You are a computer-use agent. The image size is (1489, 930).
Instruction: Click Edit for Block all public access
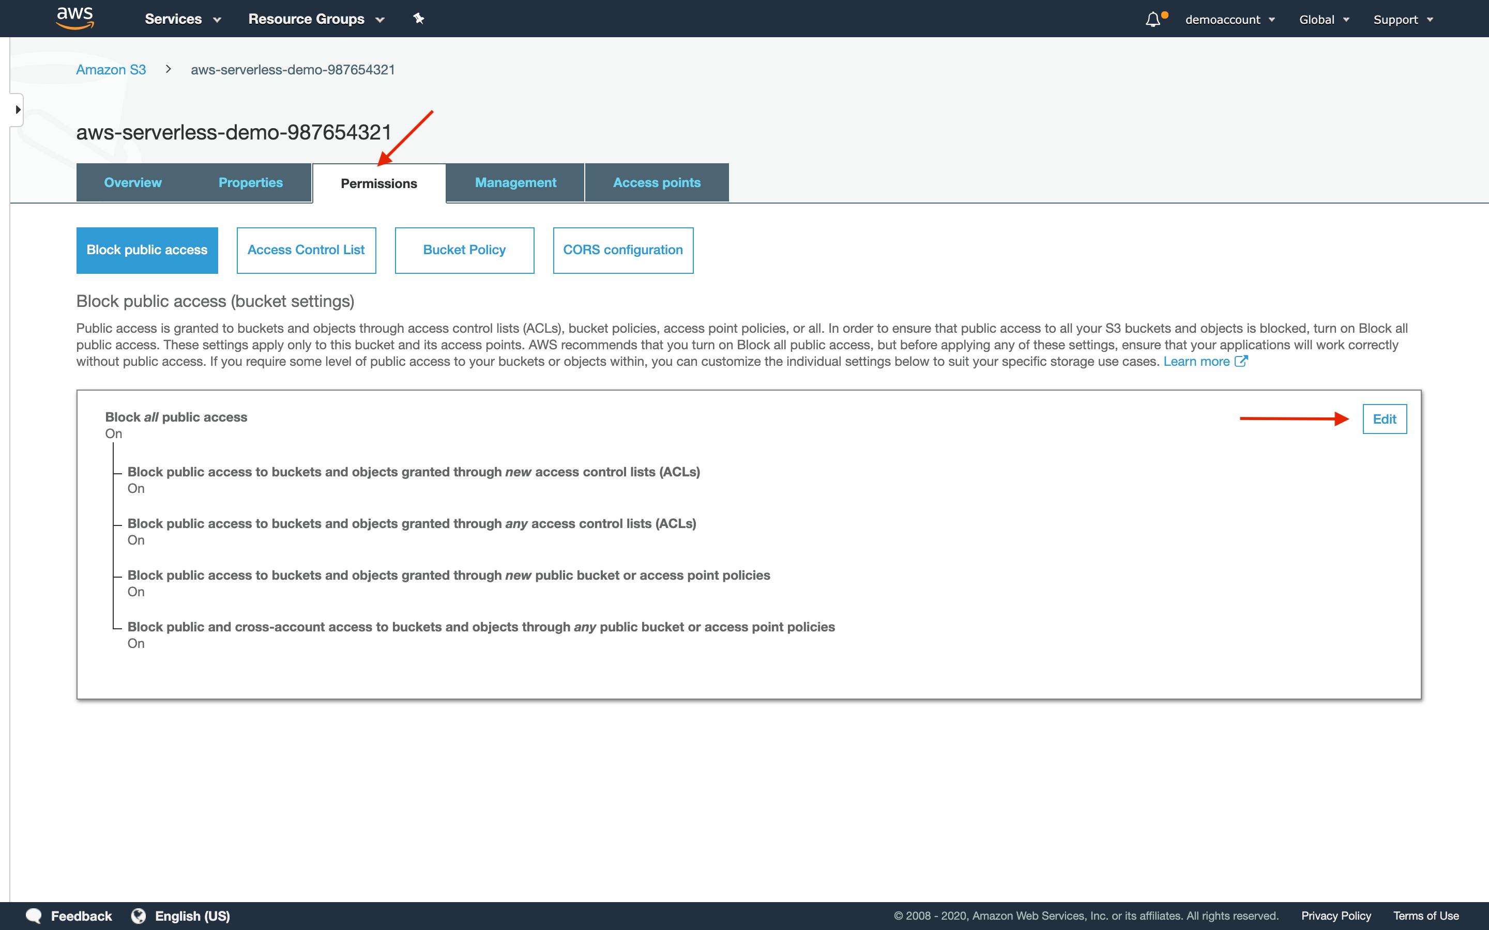click(x=1385, y=419)
